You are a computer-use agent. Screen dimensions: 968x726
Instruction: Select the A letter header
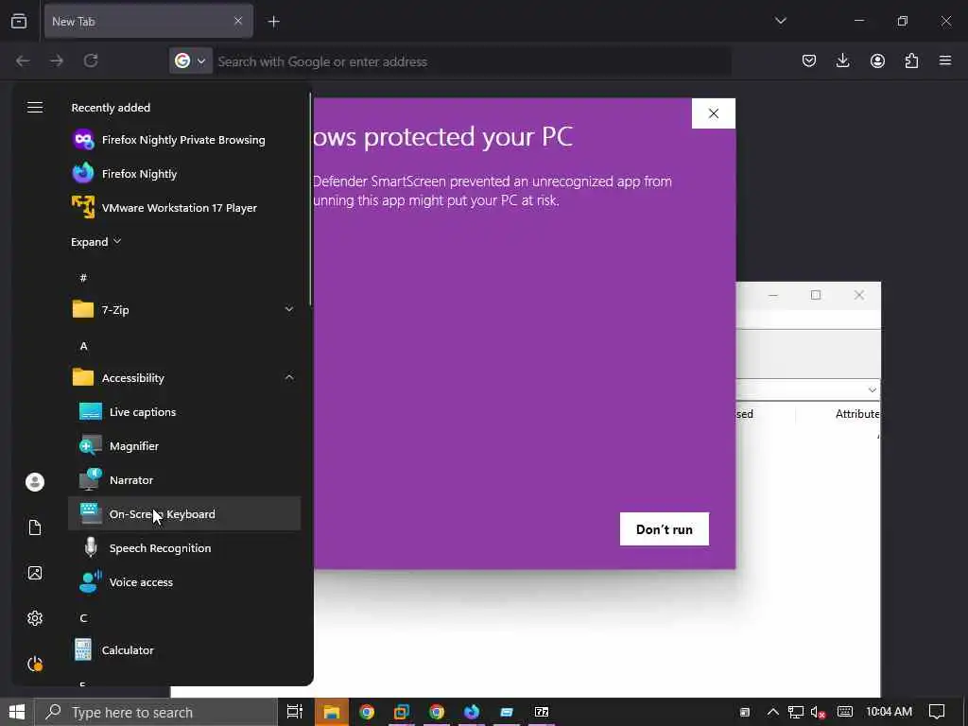tap(83, 346)
